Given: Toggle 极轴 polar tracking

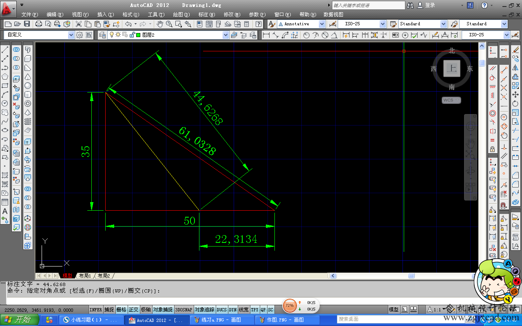Looking at the screenshot, I should tap(146, 310).
